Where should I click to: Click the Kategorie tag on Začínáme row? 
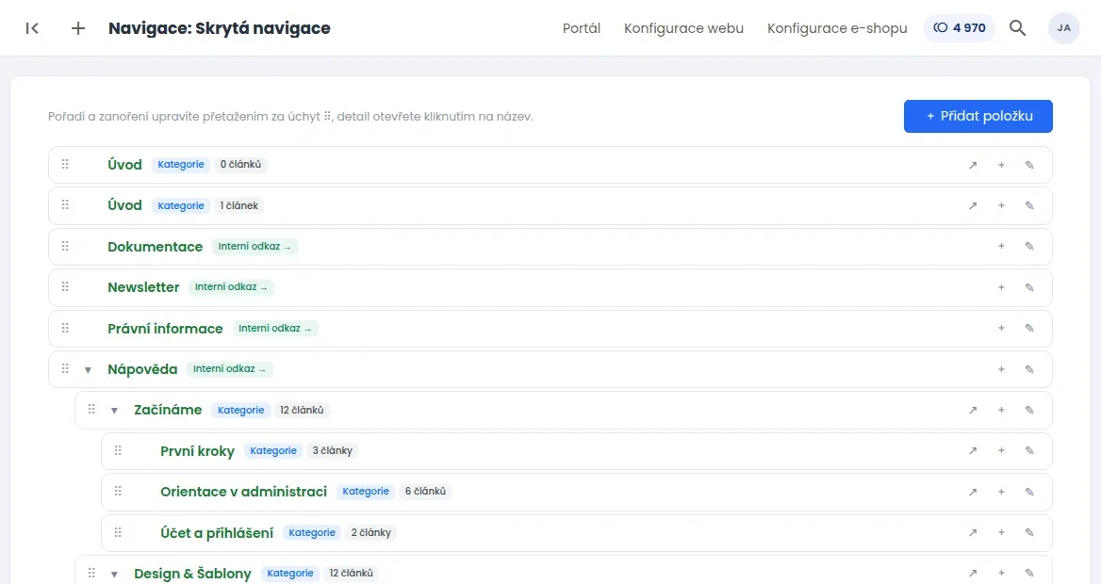241,410
